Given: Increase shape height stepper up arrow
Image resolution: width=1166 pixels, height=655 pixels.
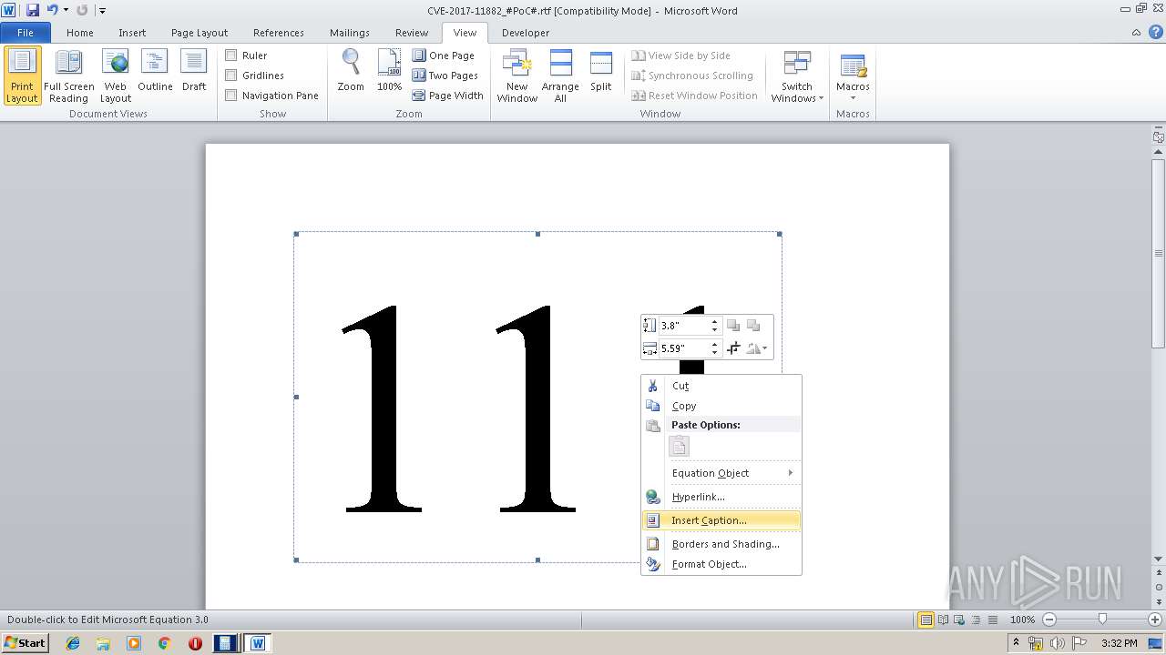Looking at the screenshot, I should [714, 321].
